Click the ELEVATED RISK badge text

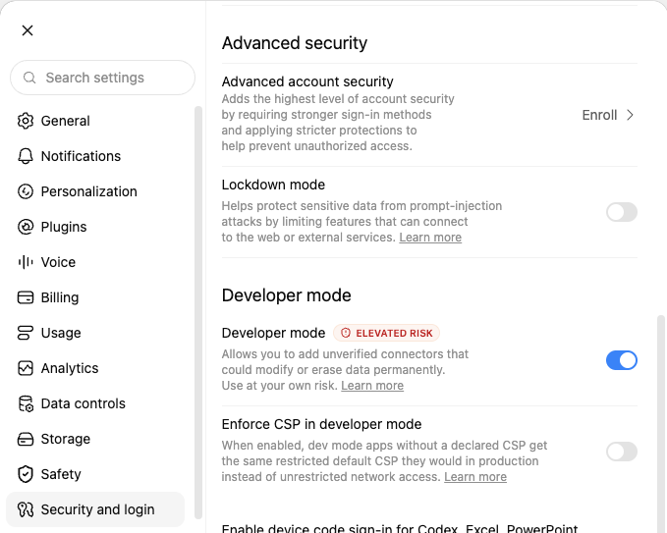(x=394, y=333)
